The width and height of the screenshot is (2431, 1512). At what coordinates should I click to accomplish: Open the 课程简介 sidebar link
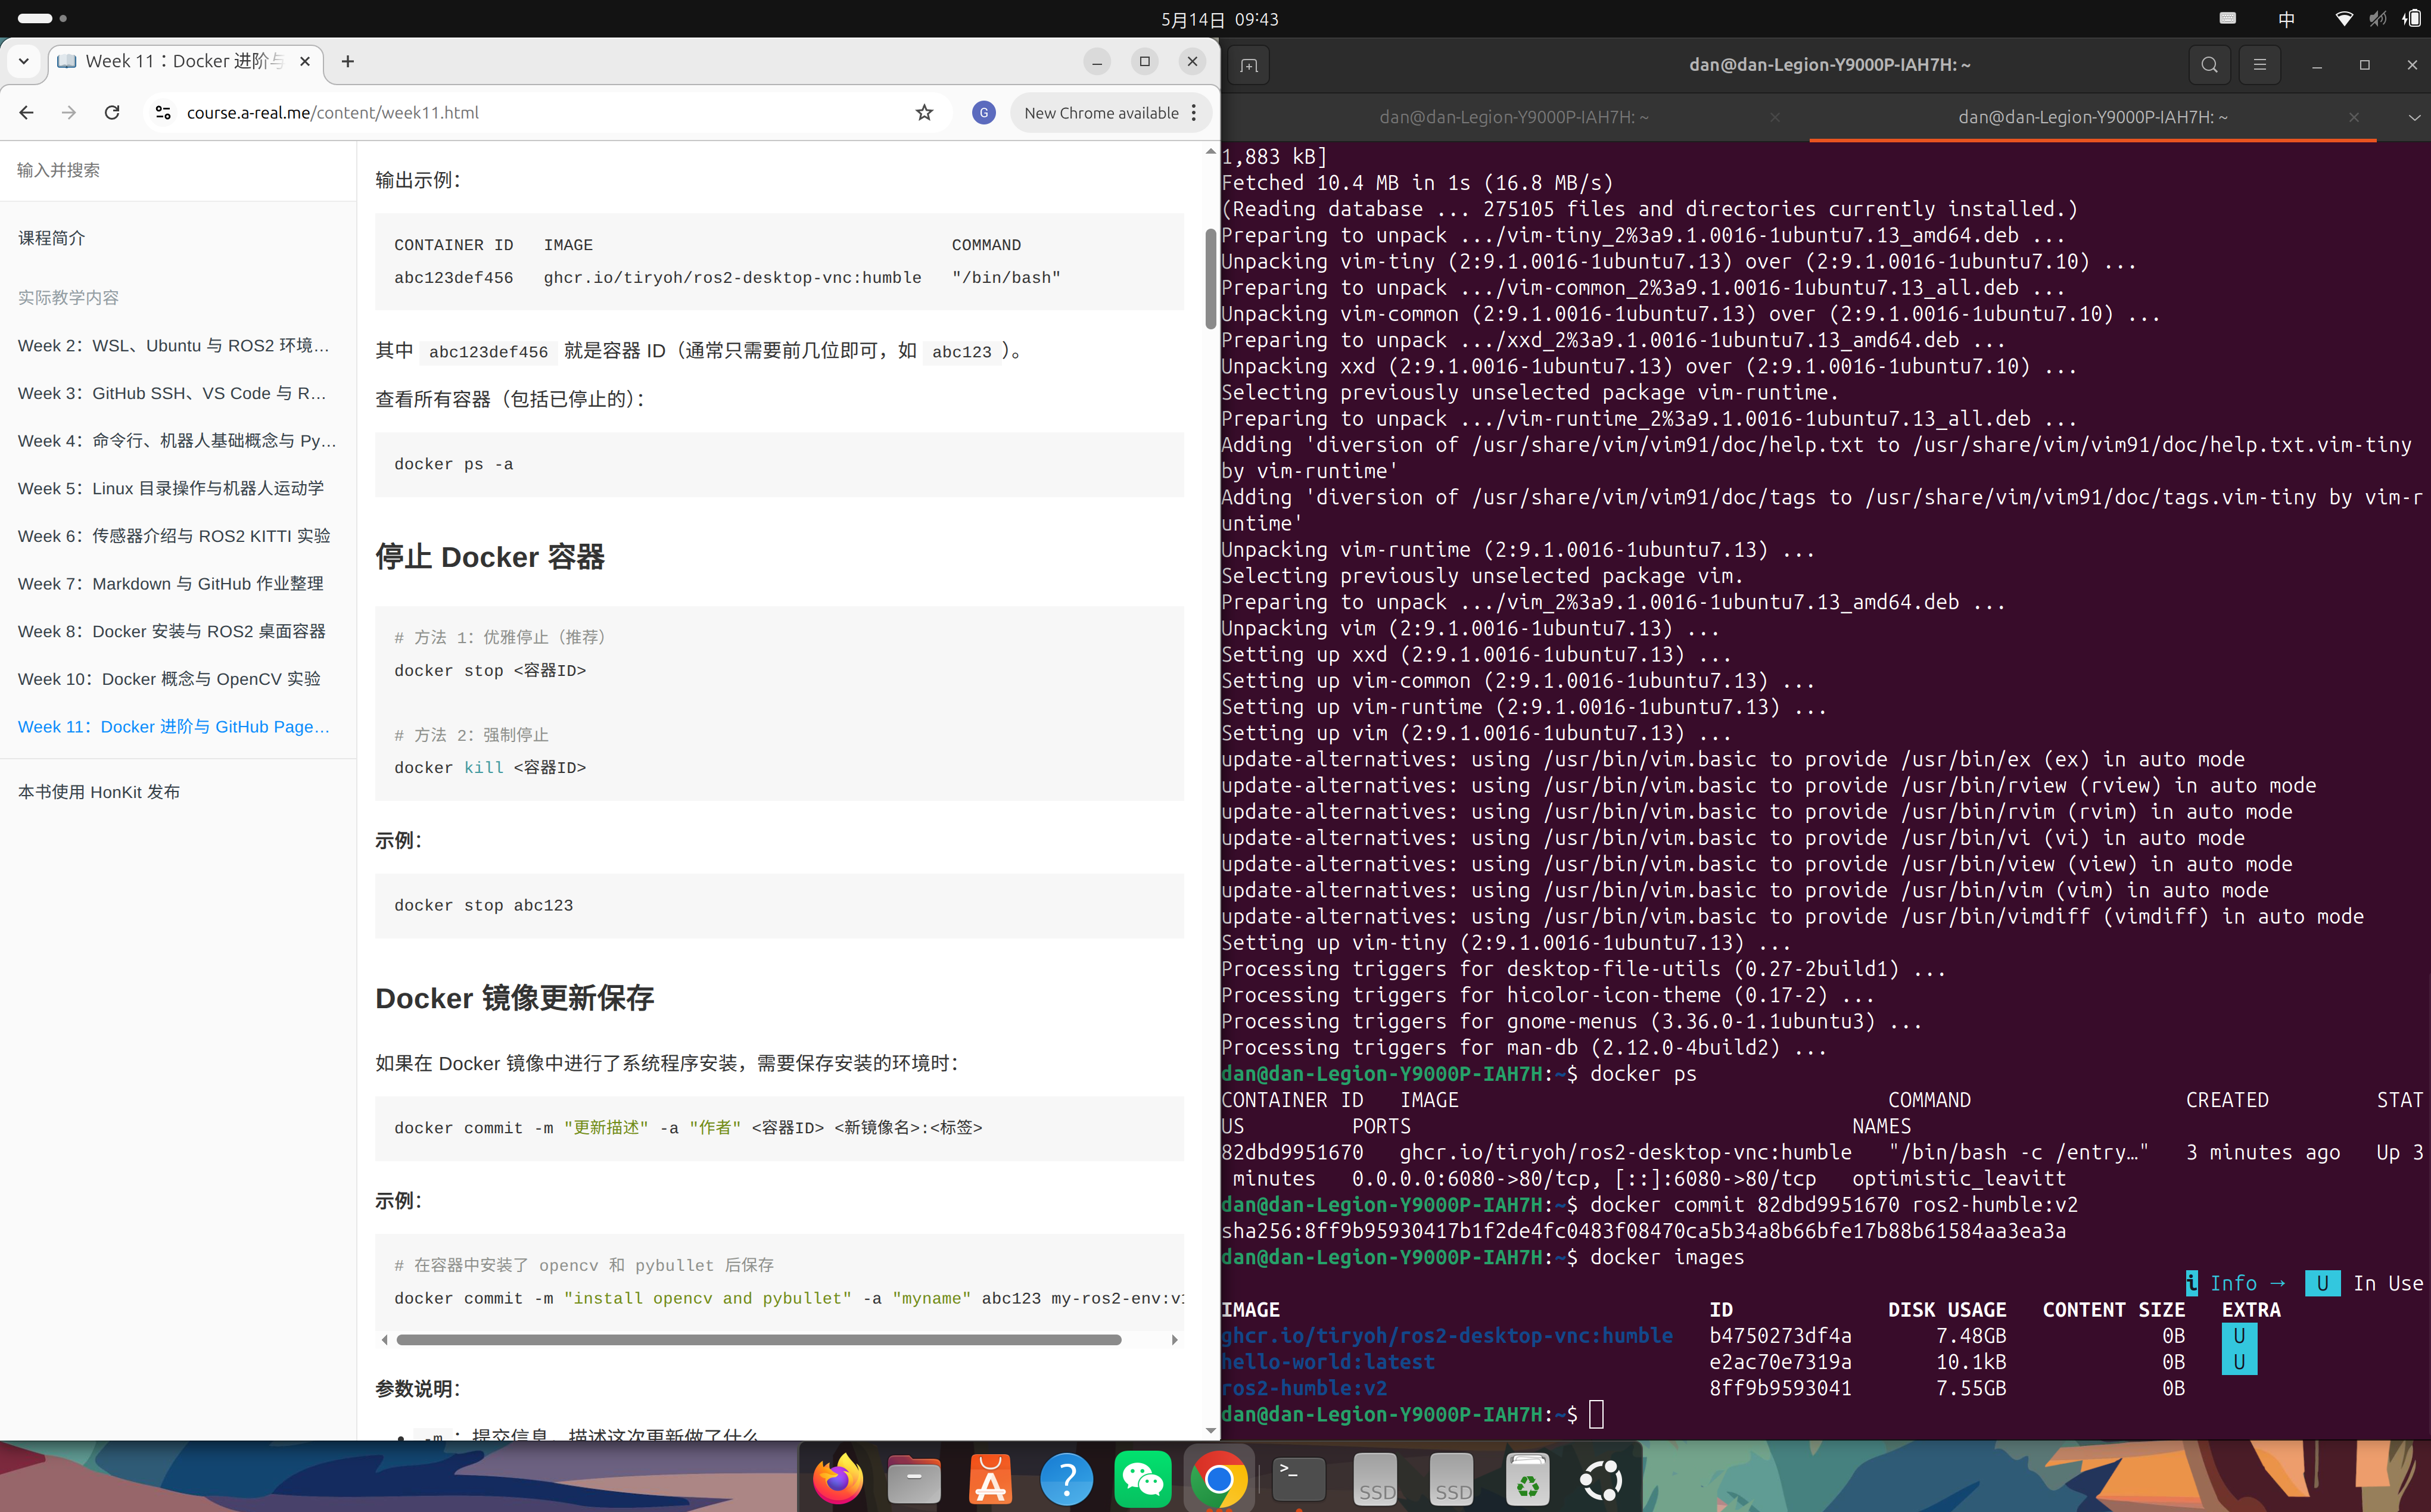point(52,238)
